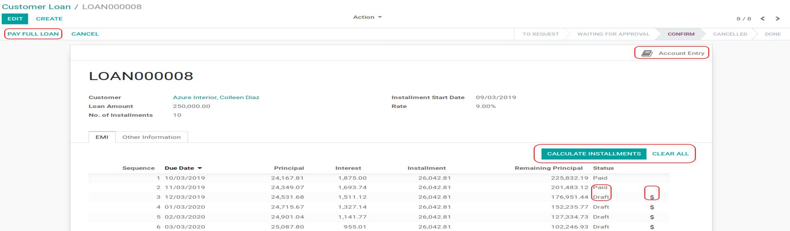
Task: Open the Action dropdown menu
Action: click(367, 17)
